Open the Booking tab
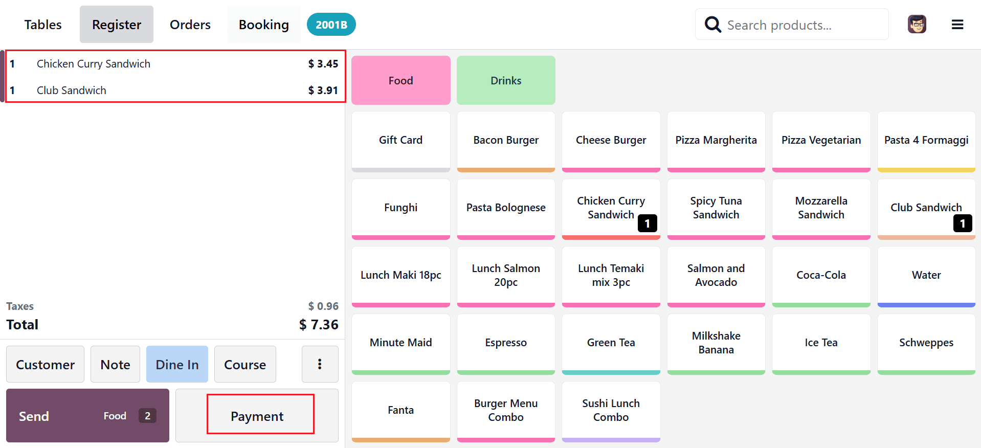The width and height of the screenshot is (981, 448). pos(263,24)
